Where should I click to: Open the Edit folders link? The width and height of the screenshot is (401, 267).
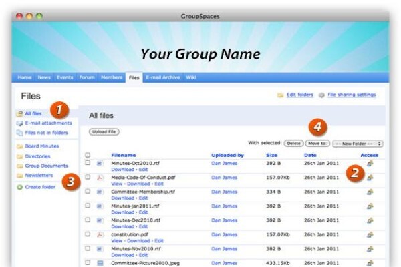click(x=300, y=95)
